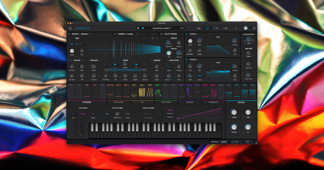Image resolution: width=324 pixels, height=170 pixels.
Task: Toggle the FX power indicator
Action: click(x=215, y=28)
